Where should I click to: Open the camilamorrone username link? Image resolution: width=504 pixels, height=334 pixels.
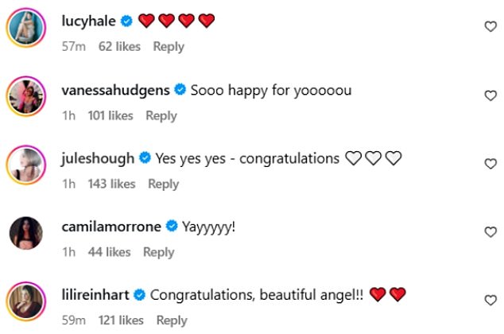point(110,227)
